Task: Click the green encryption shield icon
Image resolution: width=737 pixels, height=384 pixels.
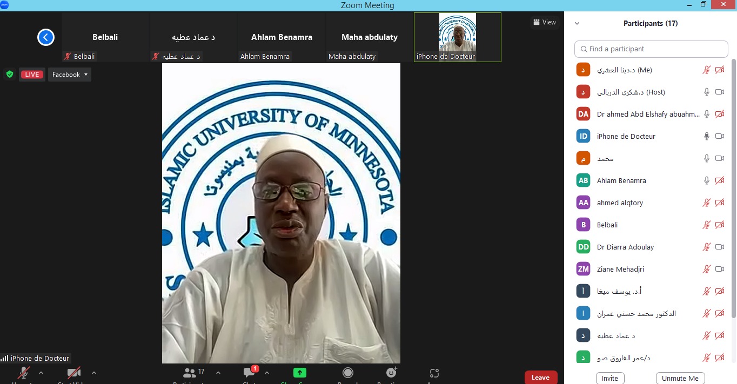Action: click(10, 75)
